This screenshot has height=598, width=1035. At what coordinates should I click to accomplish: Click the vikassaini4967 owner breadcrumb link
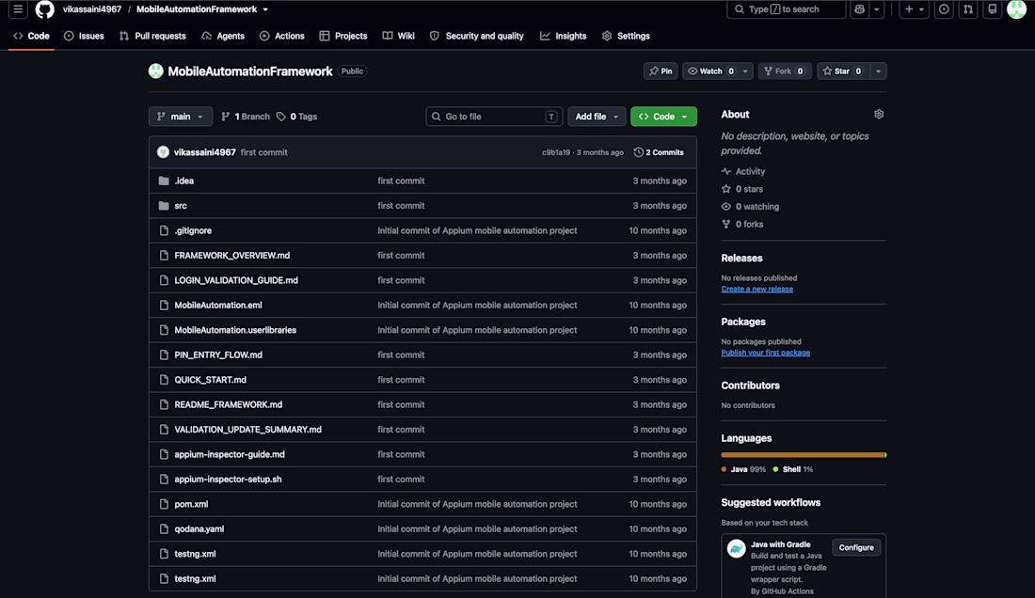pyautogui.click(x=92, y=9)
